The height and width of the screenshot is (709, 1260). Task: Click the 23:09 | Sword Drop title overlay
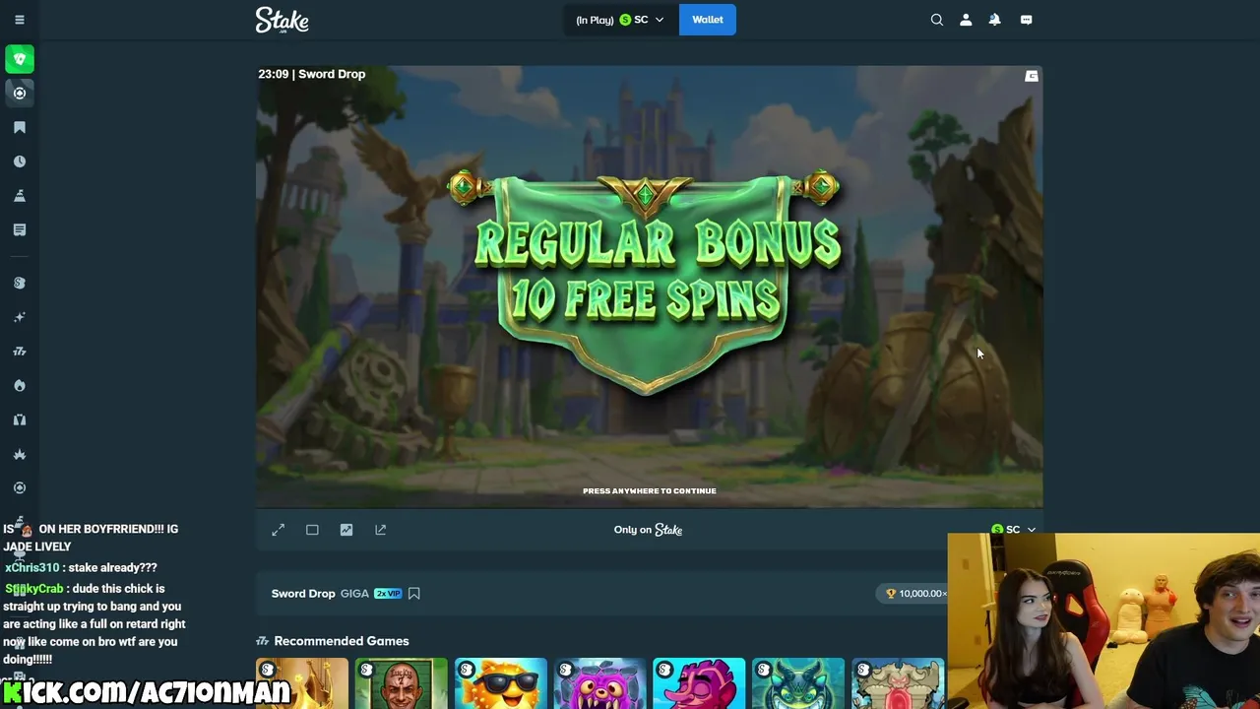pos(312,74)
